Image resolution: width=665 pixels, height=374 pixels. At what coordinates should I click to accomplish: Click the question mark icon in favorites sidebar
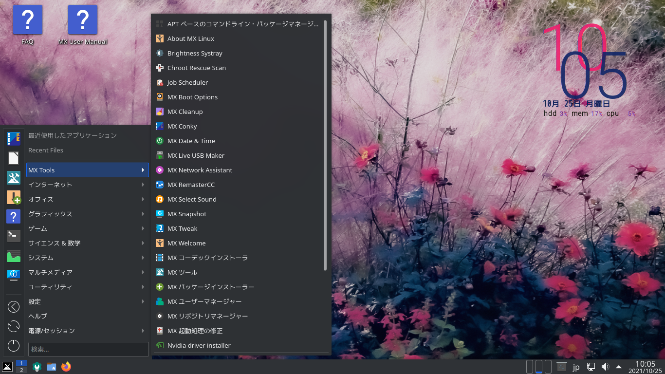[x=14, y=217]
